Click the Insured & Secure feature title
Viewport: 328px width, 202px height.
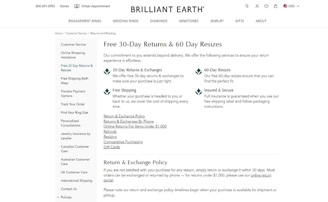coord(219,90)
